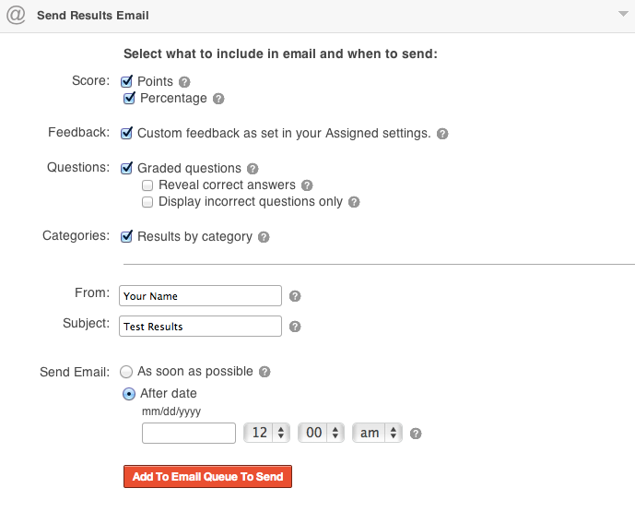Open help for Custom feedback option

442,134
